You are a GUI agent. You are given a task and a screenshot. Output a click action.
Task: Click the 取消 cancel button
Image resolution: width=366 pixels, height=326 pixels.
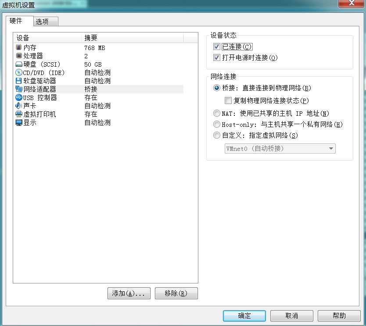(x=291, y=316)
